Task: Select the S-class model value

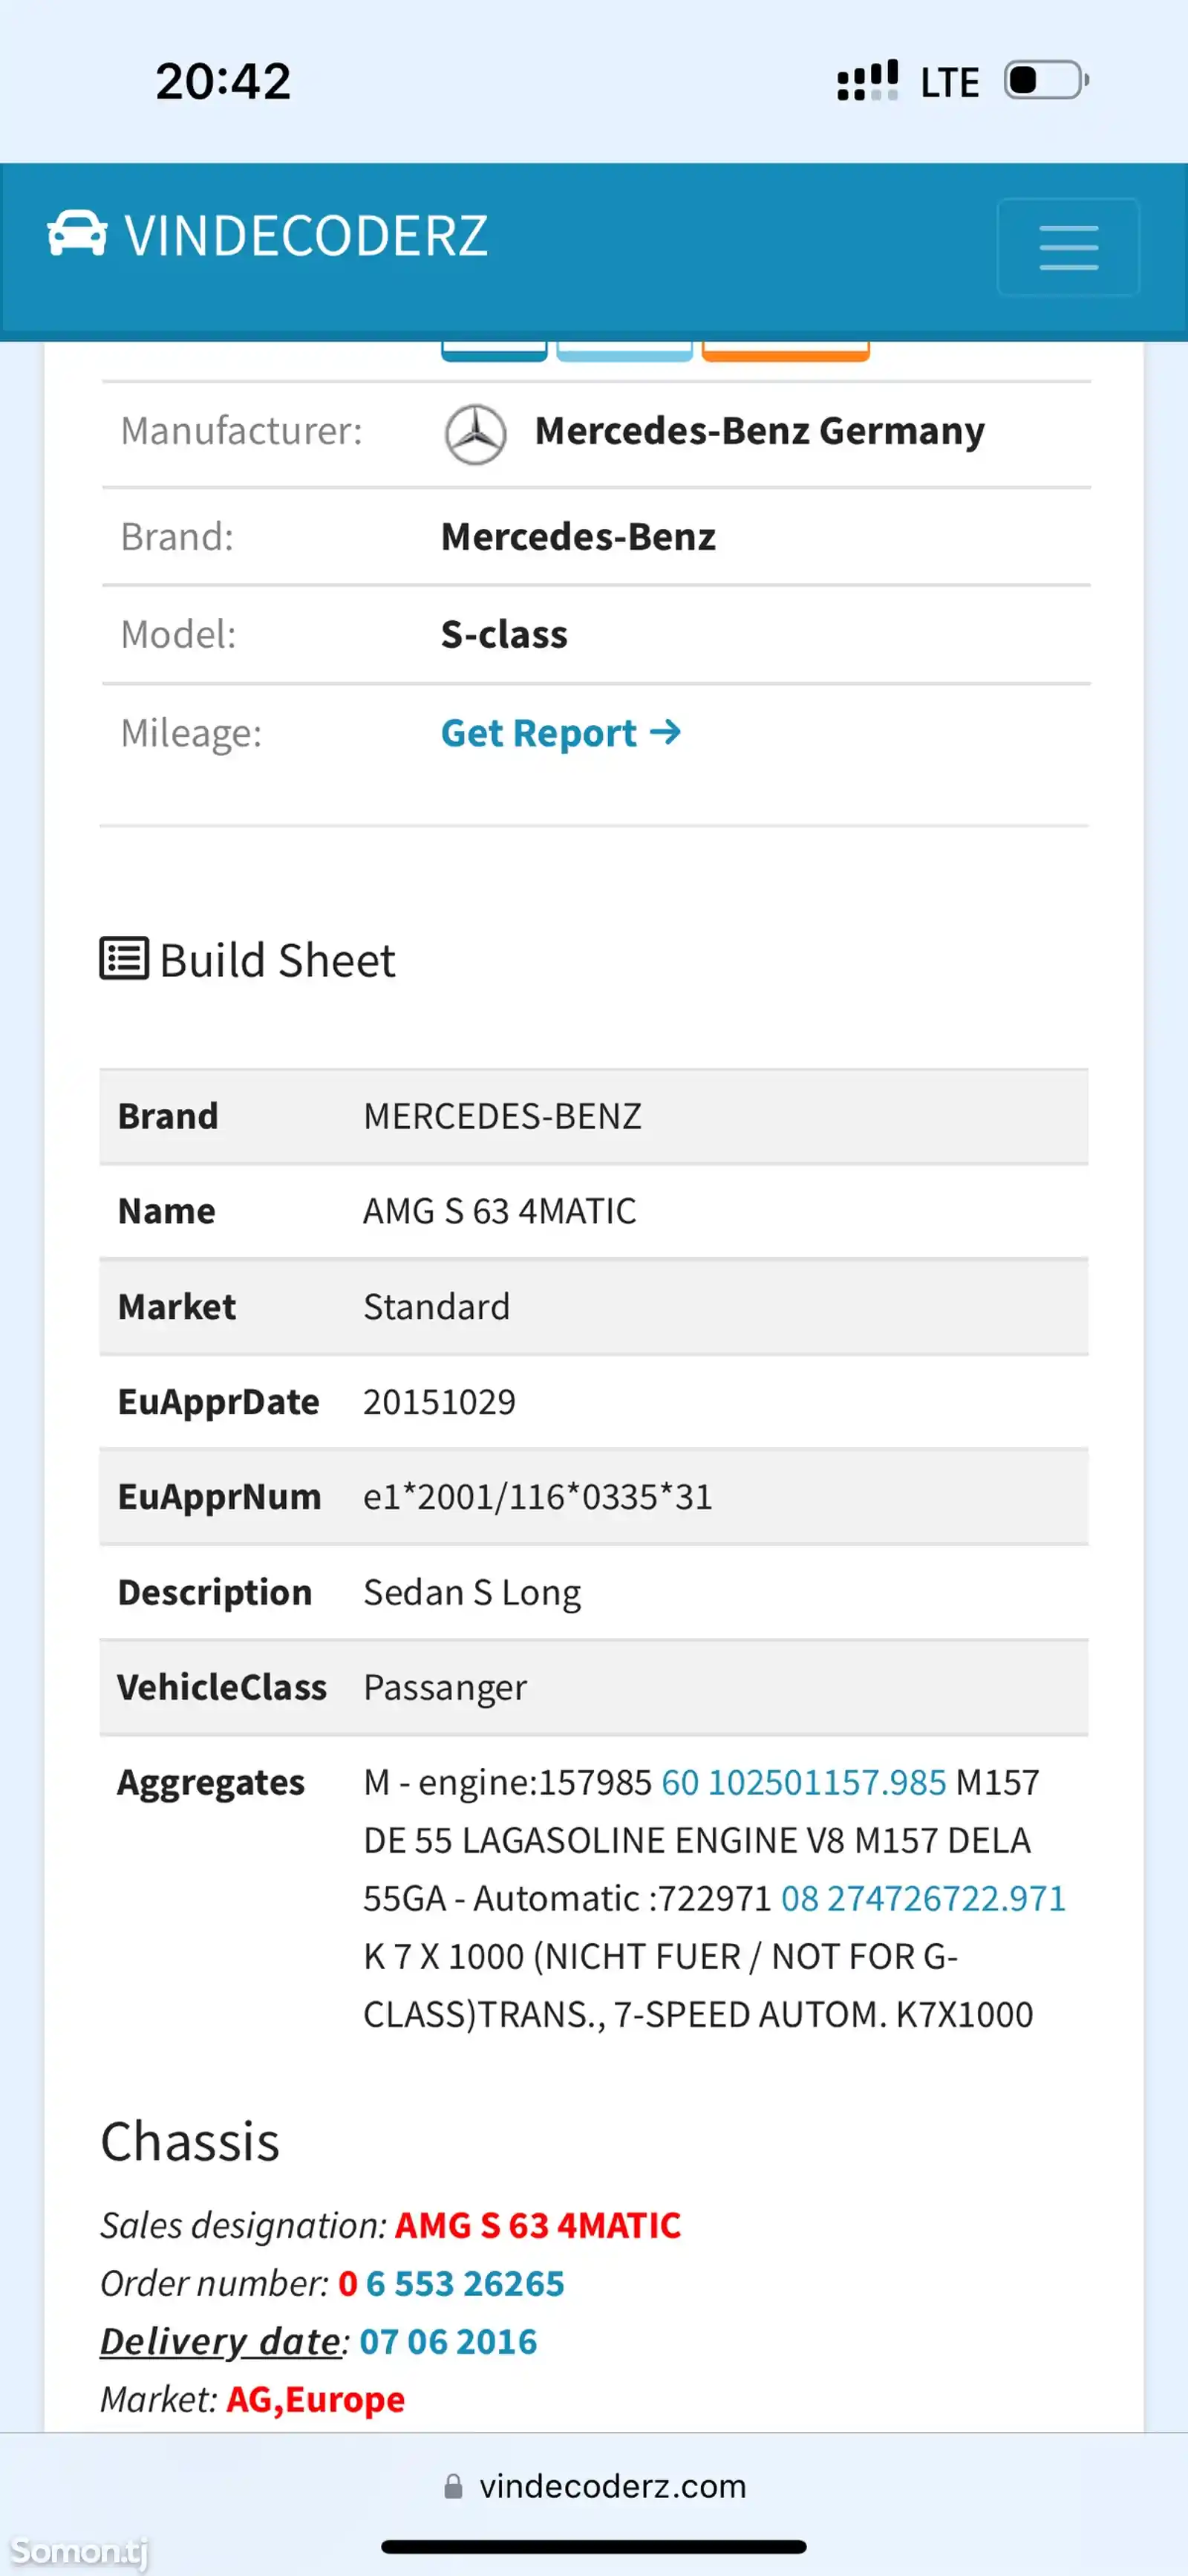Action: 504,635
